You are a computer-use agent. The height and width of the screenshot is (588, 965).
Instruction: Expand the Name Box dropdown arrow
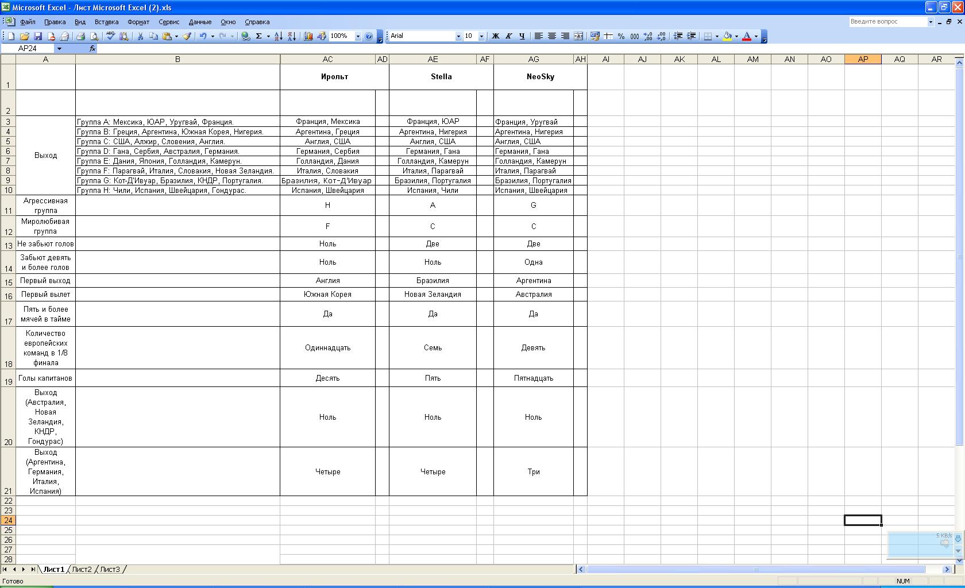click(59, 49)
